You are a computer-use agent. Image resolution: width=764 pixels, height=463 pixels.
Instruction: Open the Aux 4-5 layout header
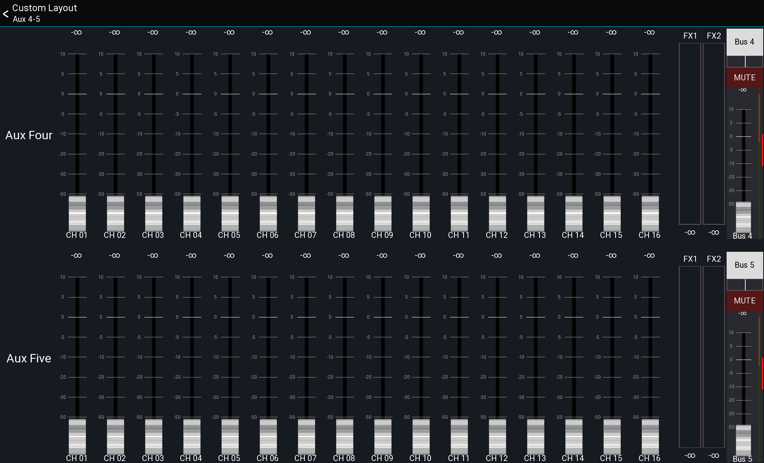pos(27,19)
